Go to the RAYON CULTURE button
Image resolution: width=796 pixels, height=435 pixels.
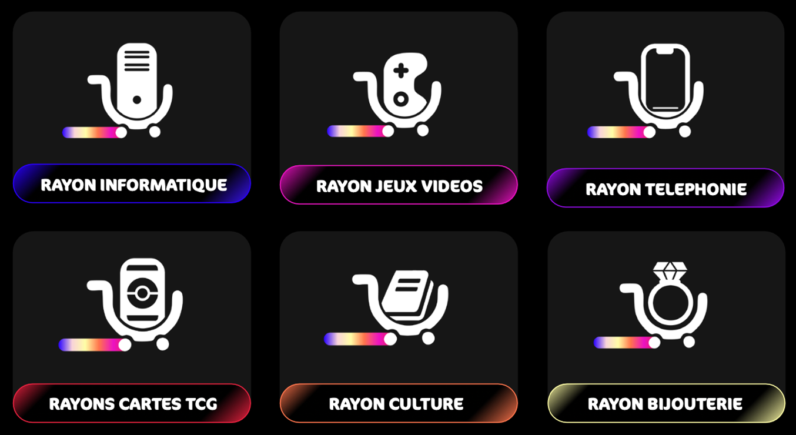coord(399,403)
